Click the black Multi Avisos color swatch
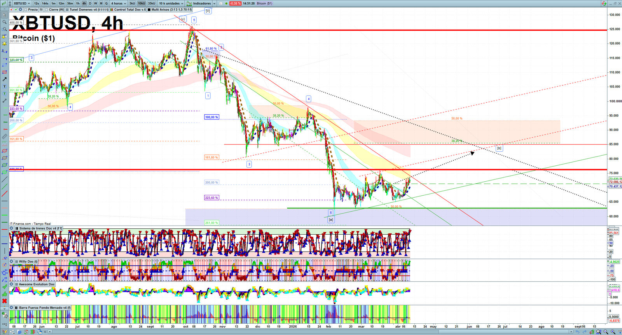 [x=149, y=10]
